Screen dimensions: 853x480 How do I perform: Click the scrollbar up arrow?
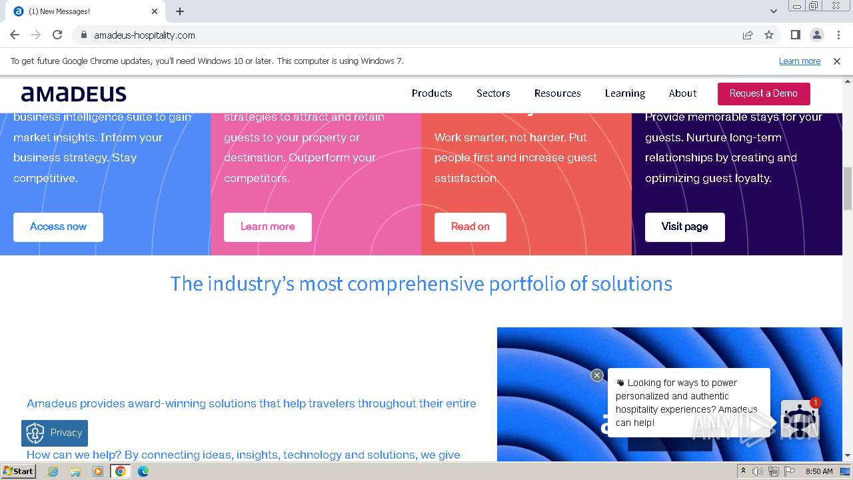pyautogui.click(x=848, y=81)
